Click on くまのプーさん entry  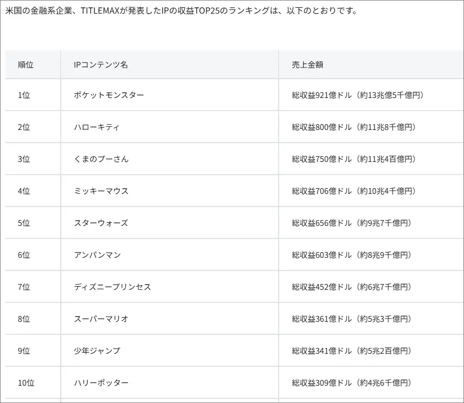coord(101,159)
